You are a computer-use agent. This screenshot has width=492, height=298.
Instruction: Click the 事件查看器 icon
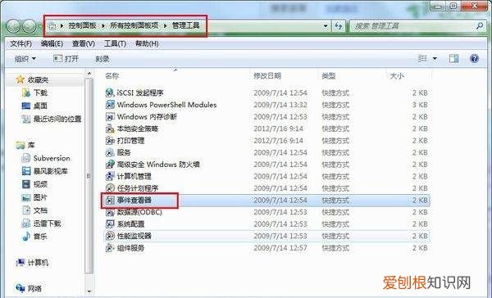(110, 200)
